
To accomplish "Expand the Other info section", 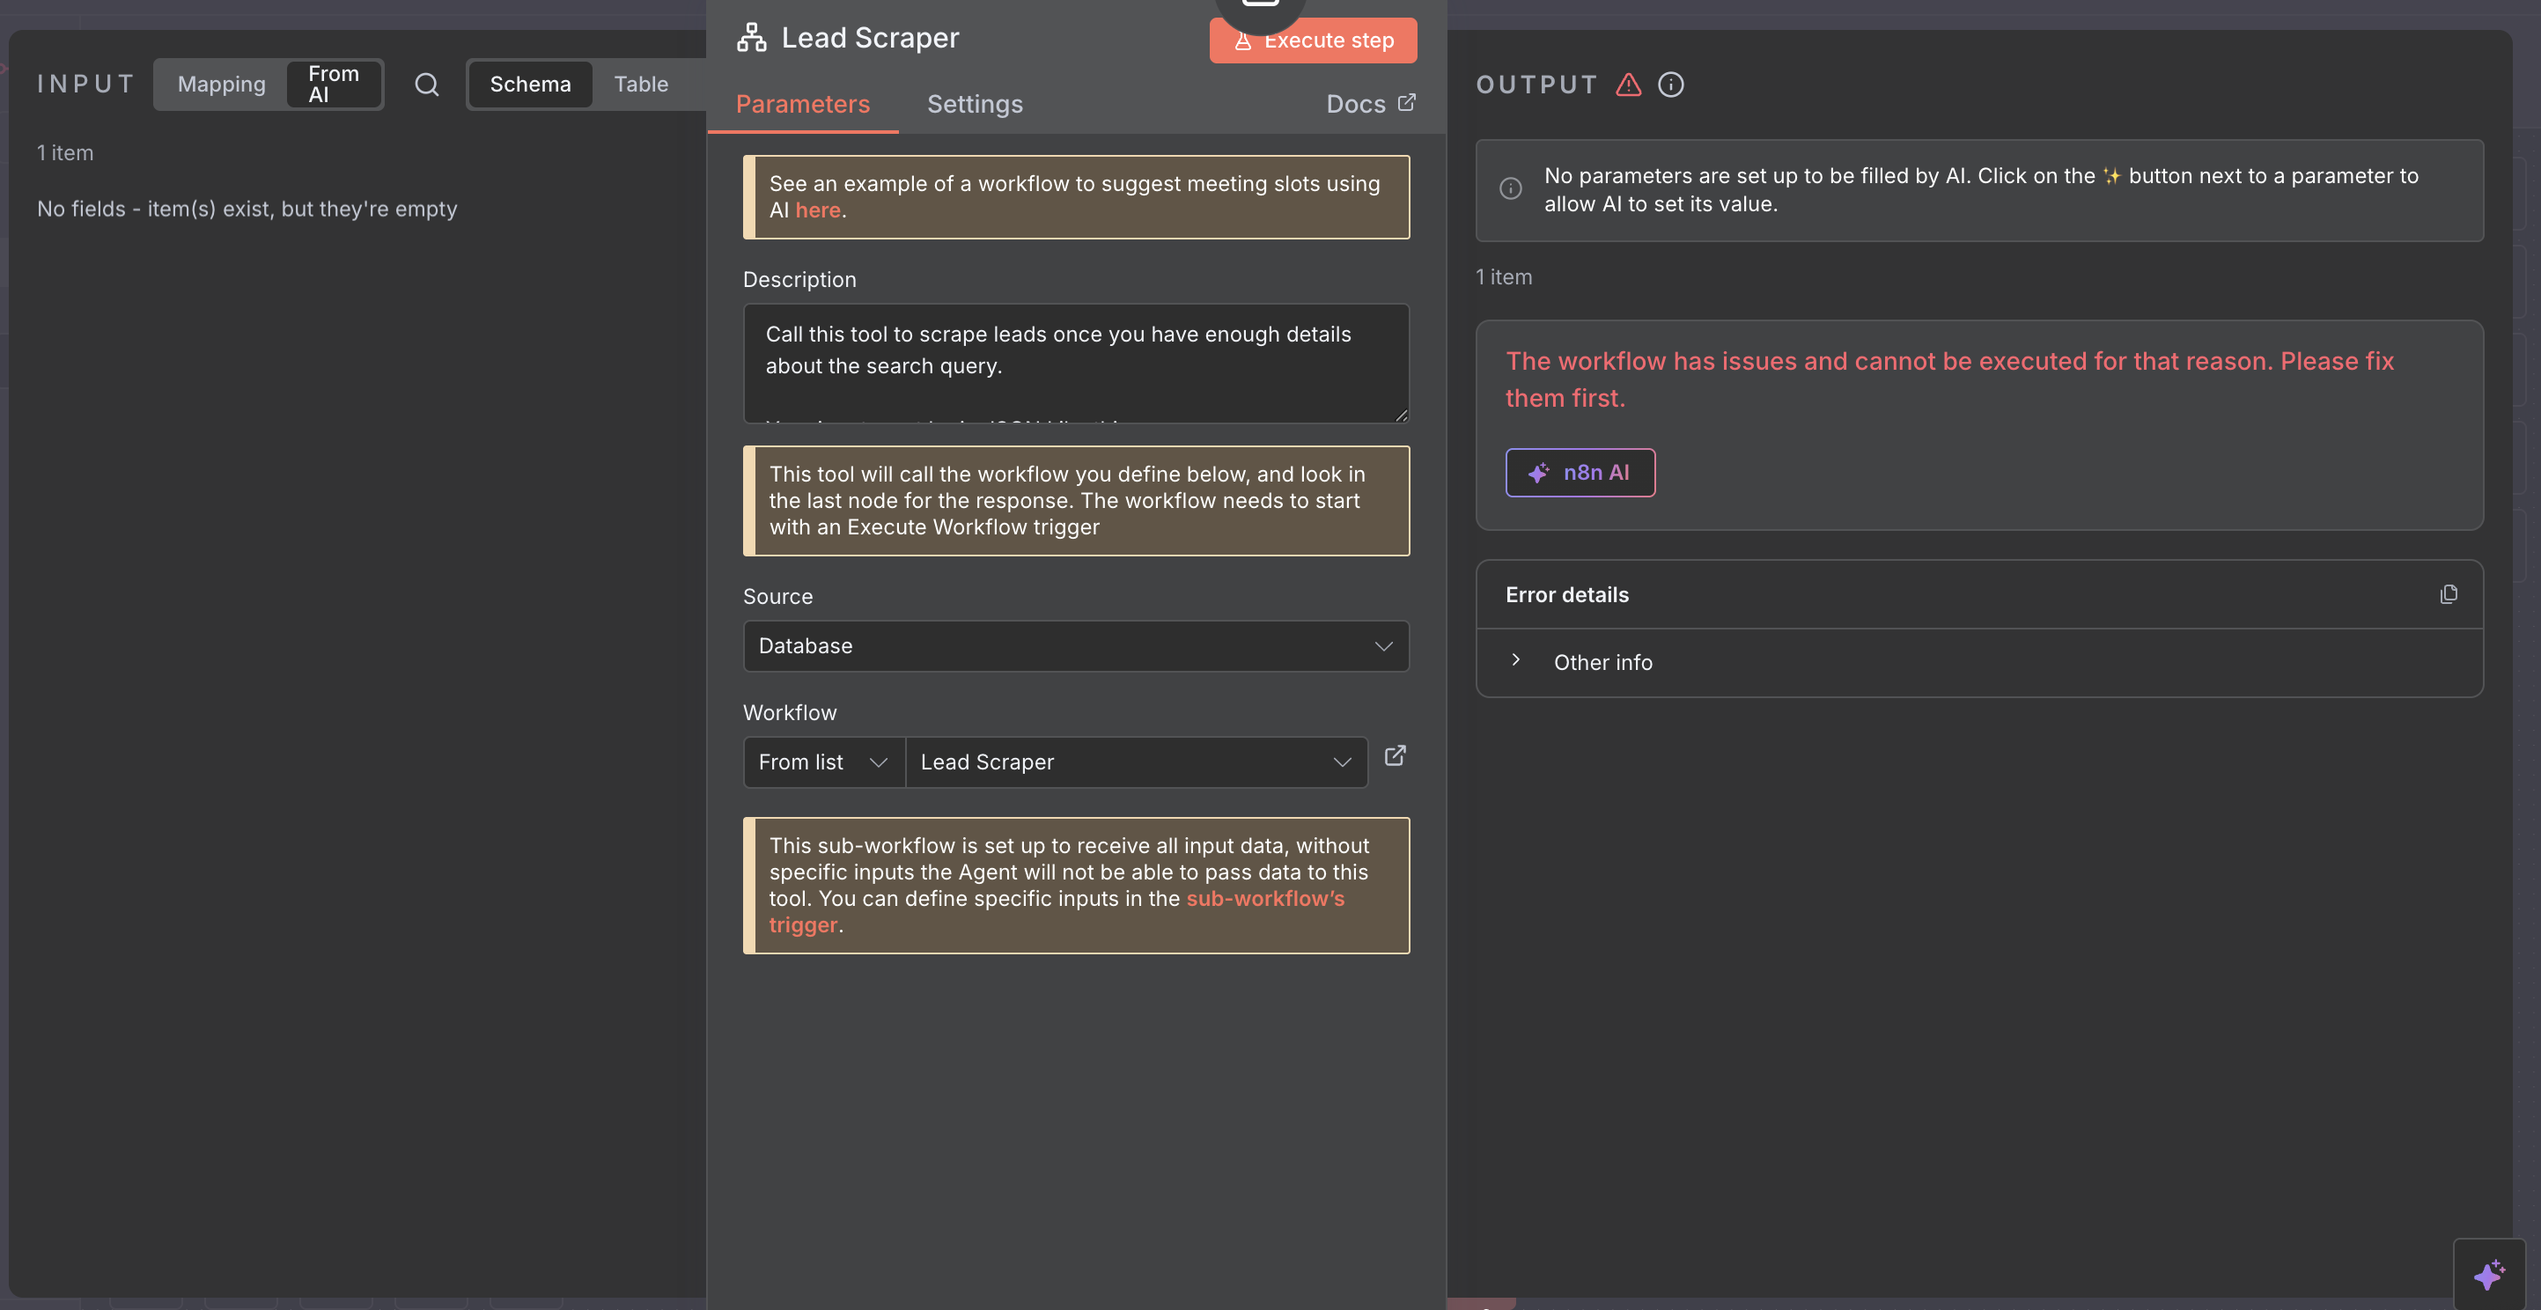I will click(x=1602, y=662).
